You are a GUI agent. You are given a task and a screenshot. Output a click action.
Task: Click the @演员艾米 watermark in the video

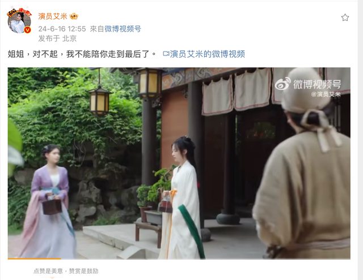(326, 94)
